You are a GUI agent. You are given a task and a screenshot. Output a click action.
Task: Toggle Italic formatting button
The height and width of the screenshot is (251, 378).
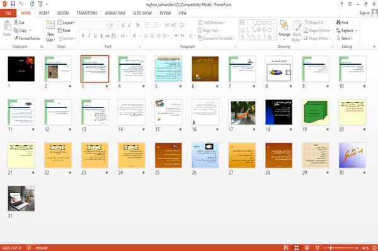[x=89, y=36]
